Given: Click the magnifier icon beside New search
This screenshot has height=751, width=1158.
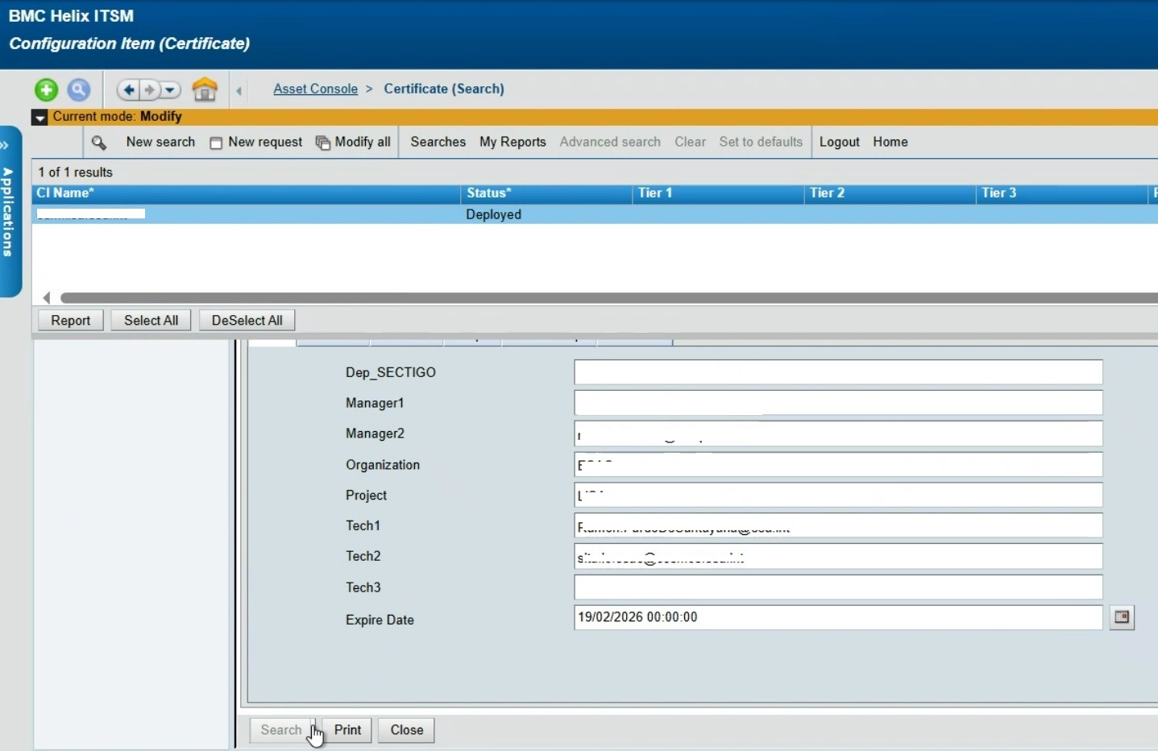Looking at the screenshot, I should 99,142.
